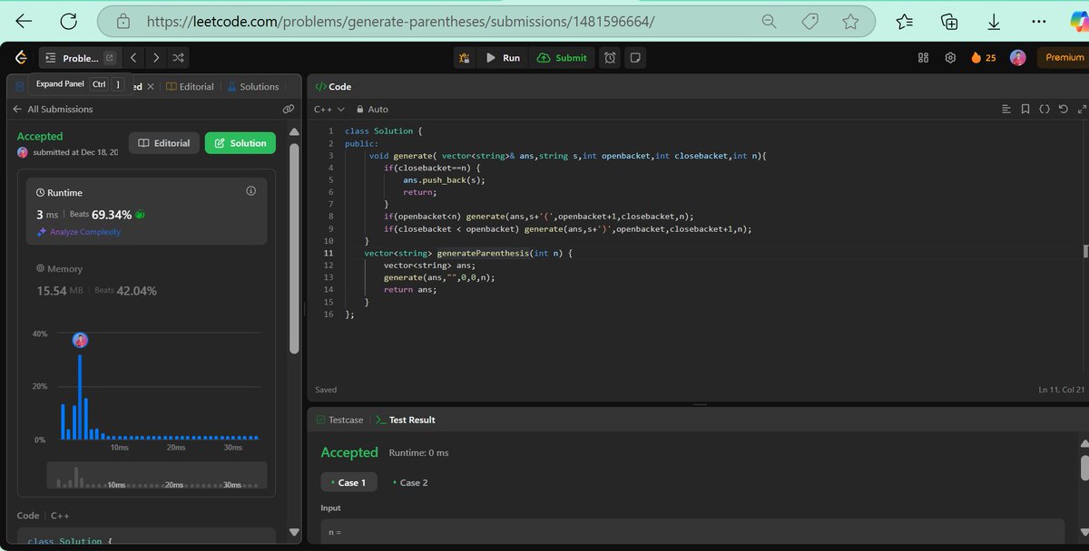Click 'Ln 11, Col 21' status text
The height and width of the screenshot is (551, 1089).
point(1060,390)
